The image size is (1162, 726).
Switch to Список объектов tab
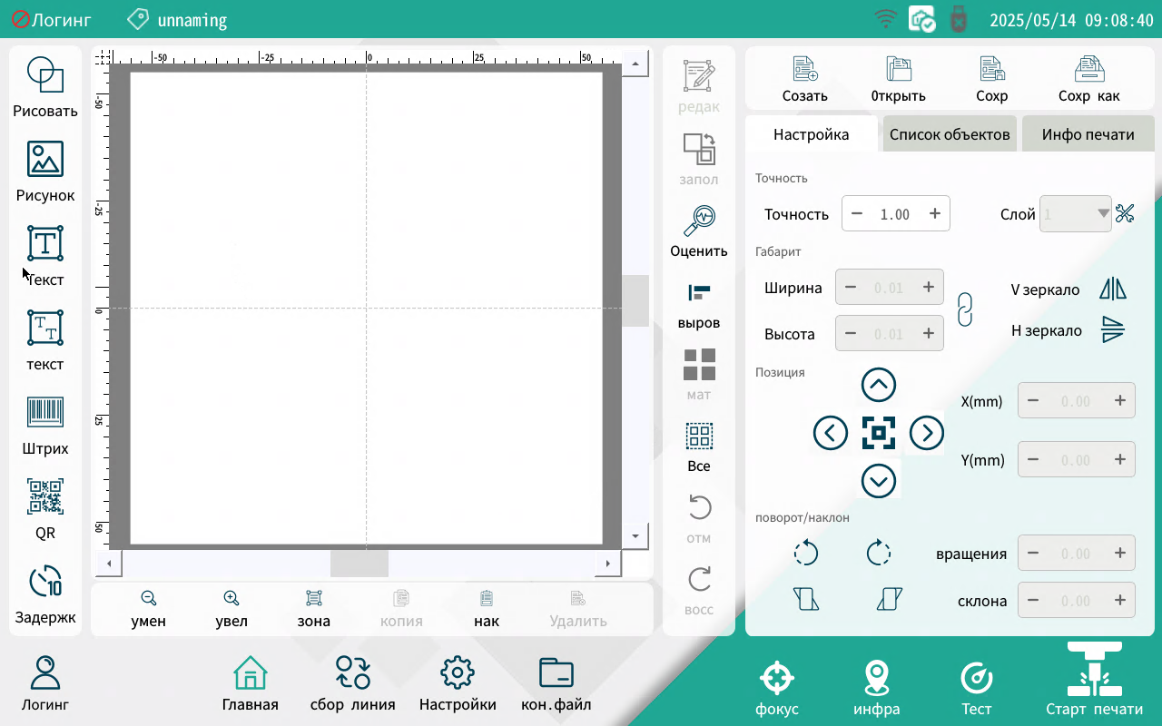[x=950, y=134]
